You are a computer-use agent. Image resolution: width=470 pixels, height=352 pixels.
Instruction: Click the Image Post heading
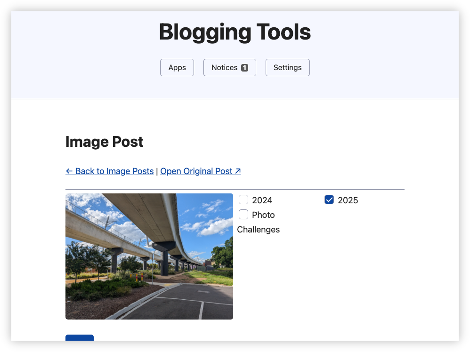tap(104, 142)
